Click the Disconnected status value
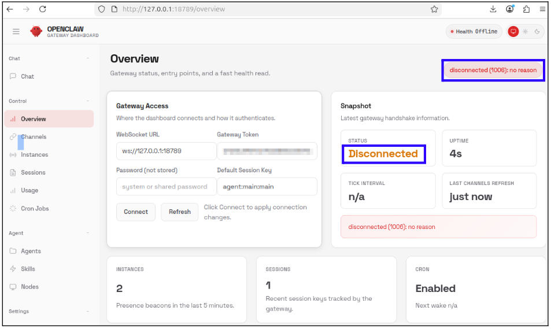This screenshot has height=329, width=551. click(x=383, y=154)
